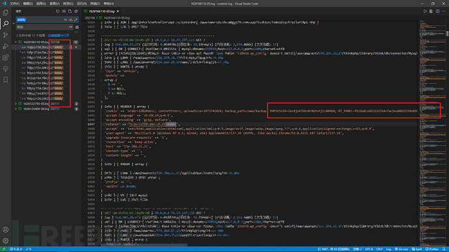This screenshot has height=252, width=449.
Task: Open the Source Control view
Action: coord(5,35)
